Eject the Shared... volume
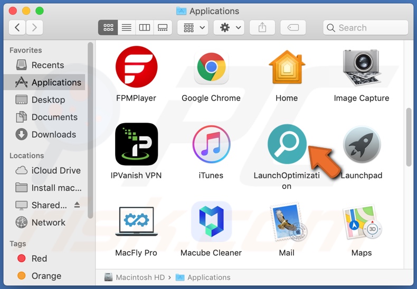 click(77, 205)
